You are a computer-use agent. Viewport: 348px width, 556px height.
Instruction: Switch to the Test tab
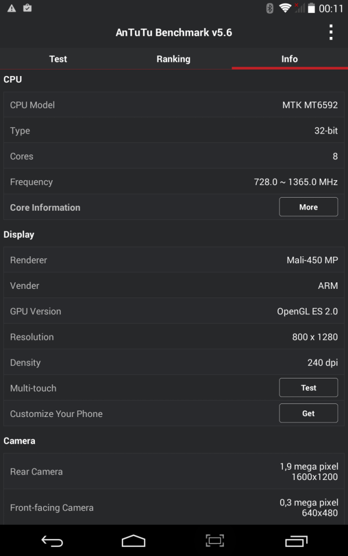(x=58, y=59)
